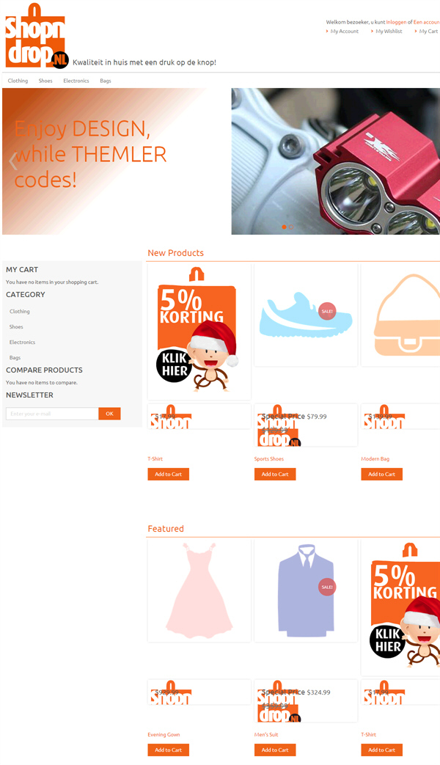440x765 pixels.
Task: Select Electronics in the sidebar category list
Action: pyautogui.click(x=23, y=343)
